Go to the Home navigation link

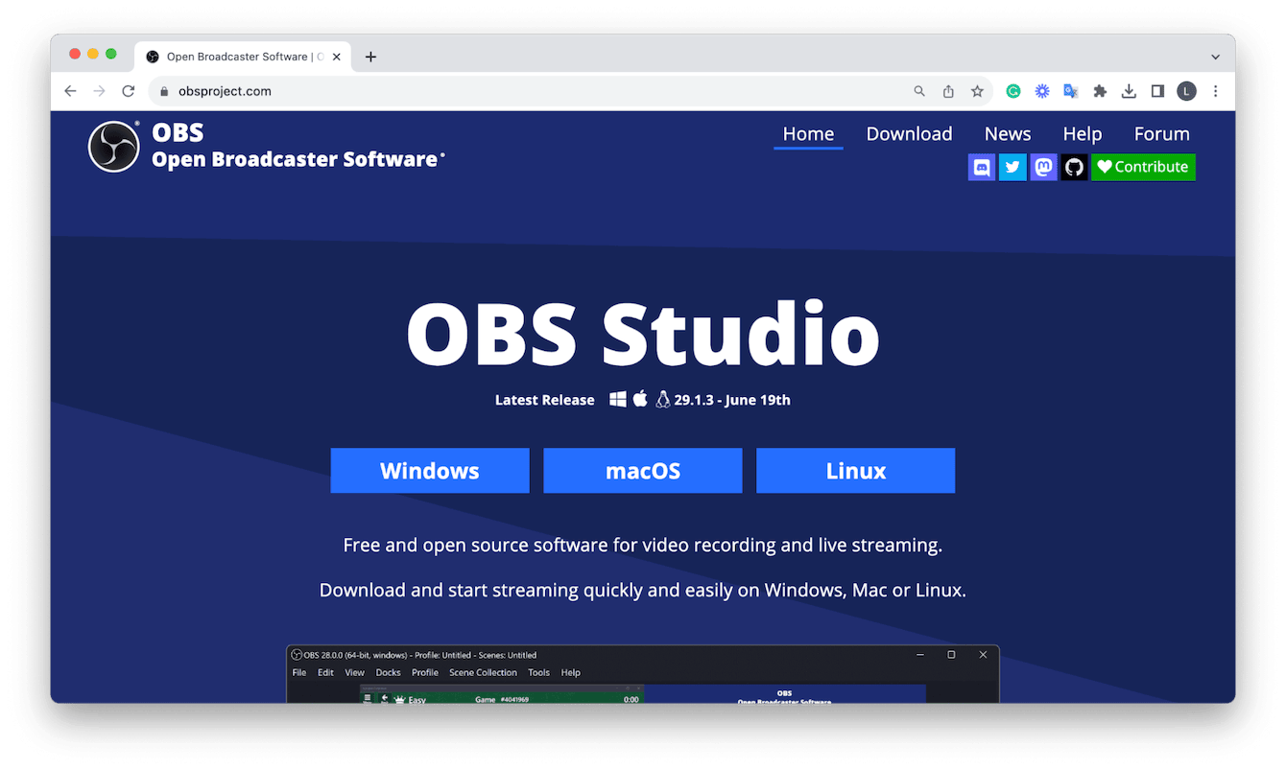coord(808,134)
